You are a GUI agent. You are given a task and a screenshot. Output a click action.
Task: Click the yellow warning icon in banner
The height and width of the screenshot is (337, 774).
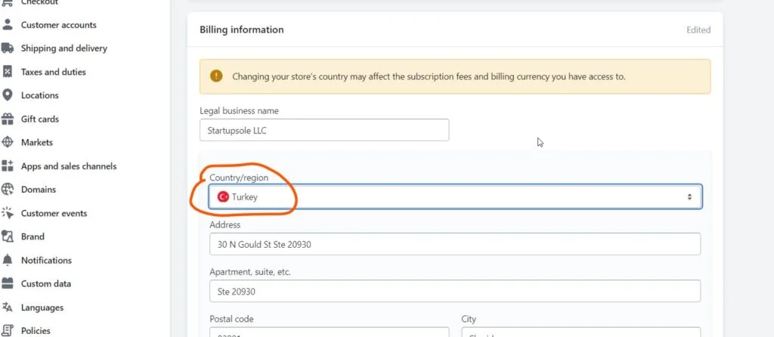pyautogui.click(x=217, y=76)
